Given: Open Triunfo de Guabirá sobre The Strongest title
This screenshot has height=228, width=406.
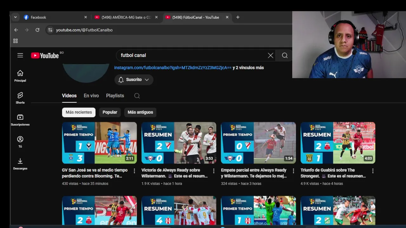Looking at the screenshot, I should [x=333, y=173].
